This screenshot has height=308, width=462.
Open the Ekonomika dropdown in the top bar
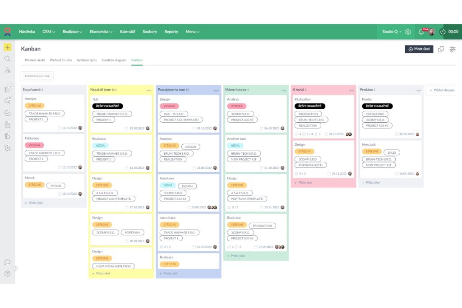[x=101, y=32]
